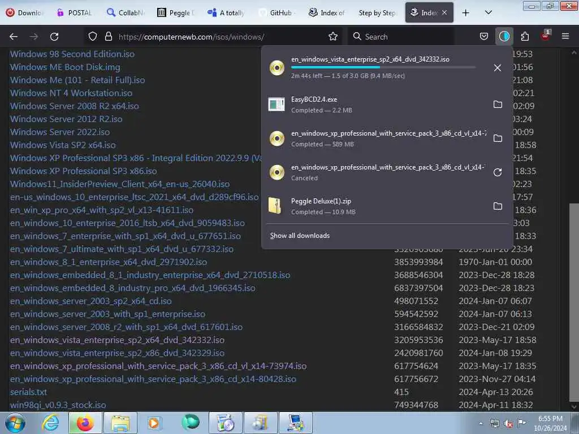Switch to the Step by Step tab

tap(377, 12)
